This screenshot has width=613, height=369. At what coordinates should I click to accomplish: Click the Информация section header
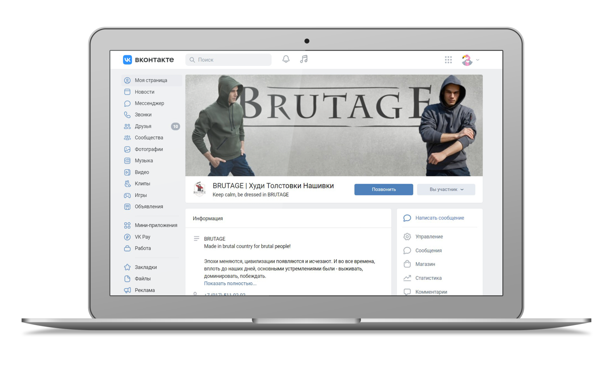click(208, 219)
